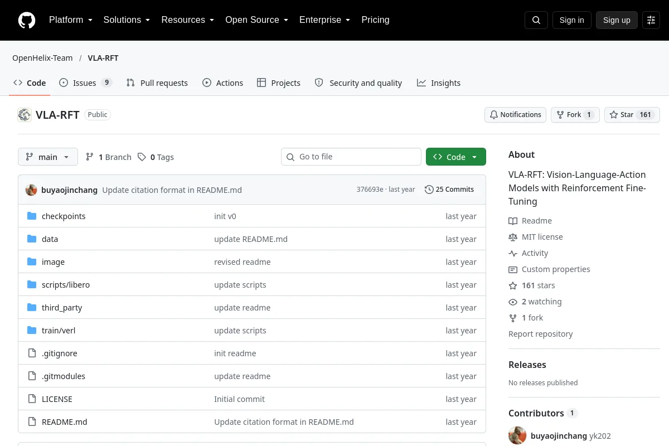
Task: Open the green Code dropdown button
Action: click(456, 157)
